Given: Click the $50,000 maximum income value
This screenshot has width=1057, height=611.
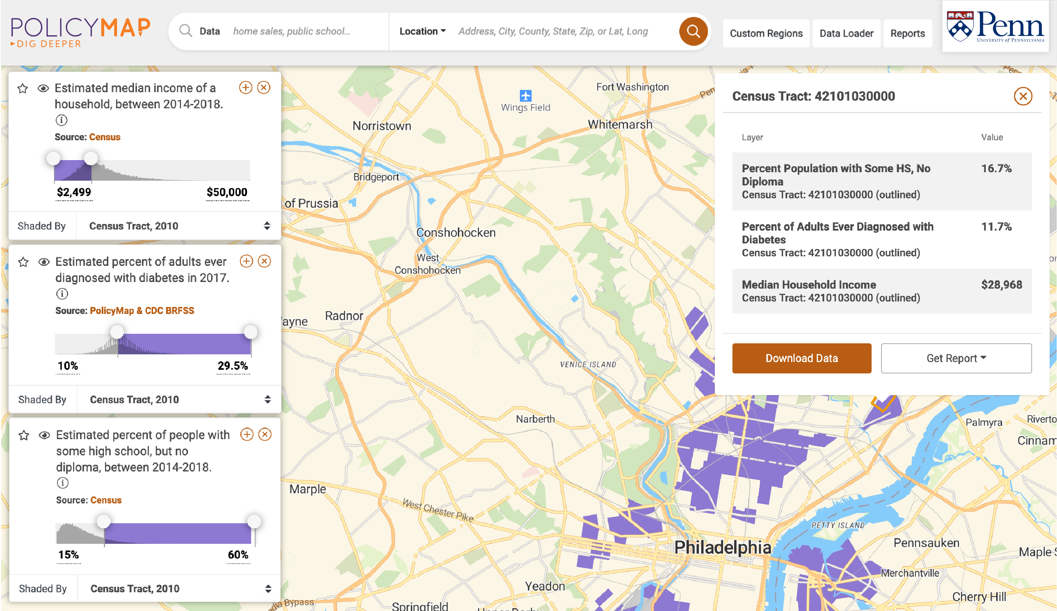Looking at the screenshot, I should click(x=227, y=192).
